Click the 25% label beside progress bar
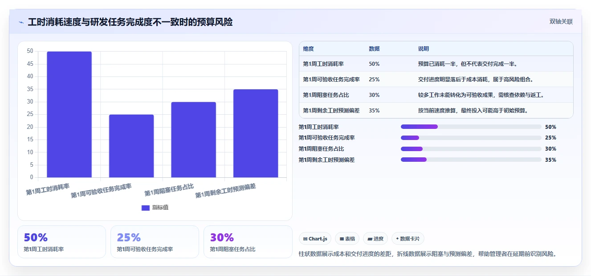The width and height of the screenshot is (591, 276). tap(550, 138)
